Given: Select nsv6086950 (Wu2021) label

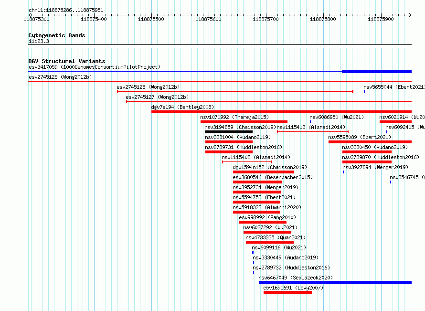Looking at the screenshot, I should 337,117.
